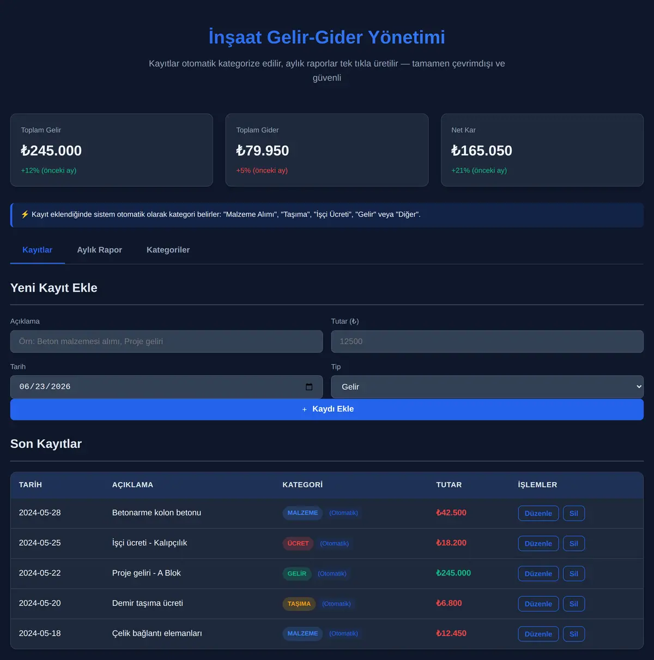Open the calendar picker in Tarih field
654x660 pixels.
pyautogui.click(x=309, y=387)
